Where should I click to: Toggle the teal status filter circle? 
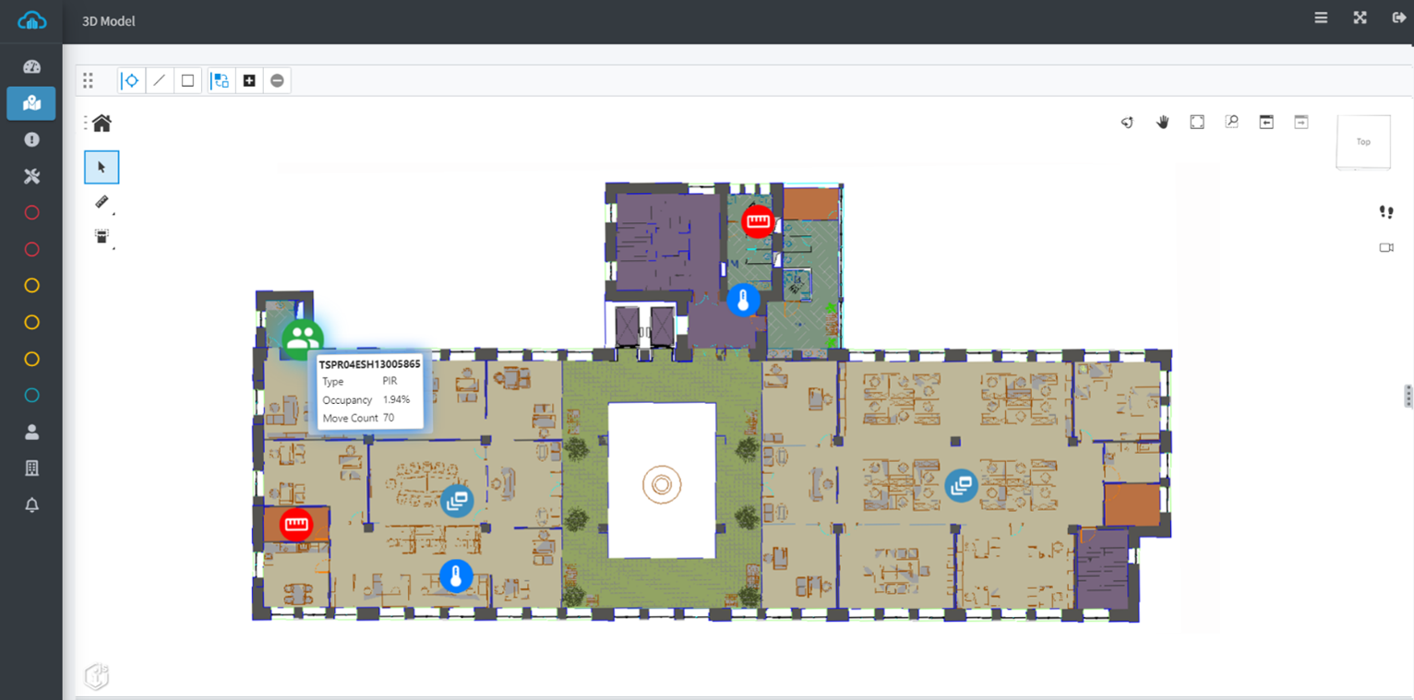click(31, 395)
